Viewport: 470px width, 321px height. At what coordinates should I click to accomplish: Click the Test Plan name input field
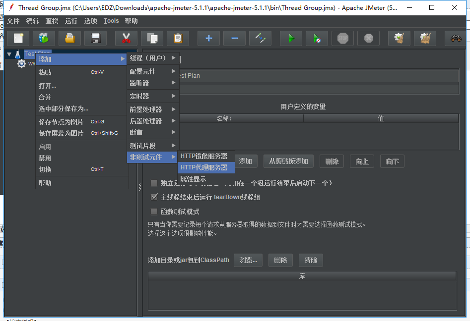319,76
